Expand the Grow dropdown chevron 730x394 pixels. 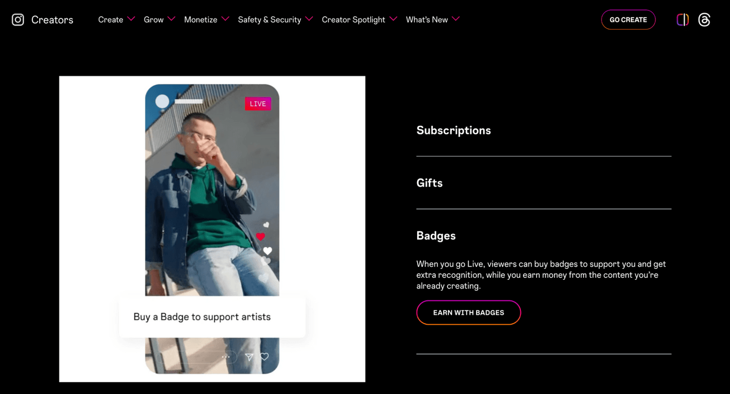pos(172,19)
